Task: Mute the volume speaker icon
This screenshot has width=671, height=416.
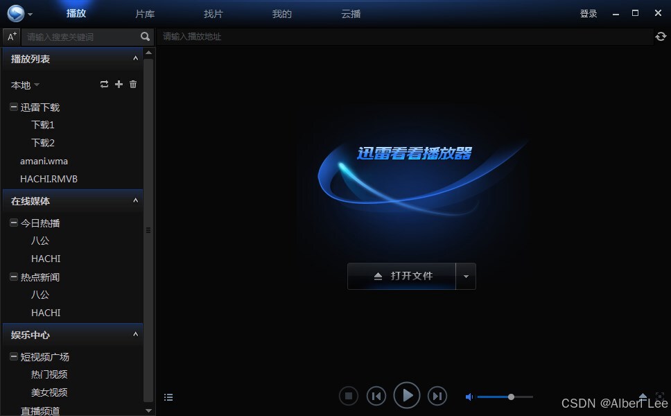Action: click(x=469, y=397)
